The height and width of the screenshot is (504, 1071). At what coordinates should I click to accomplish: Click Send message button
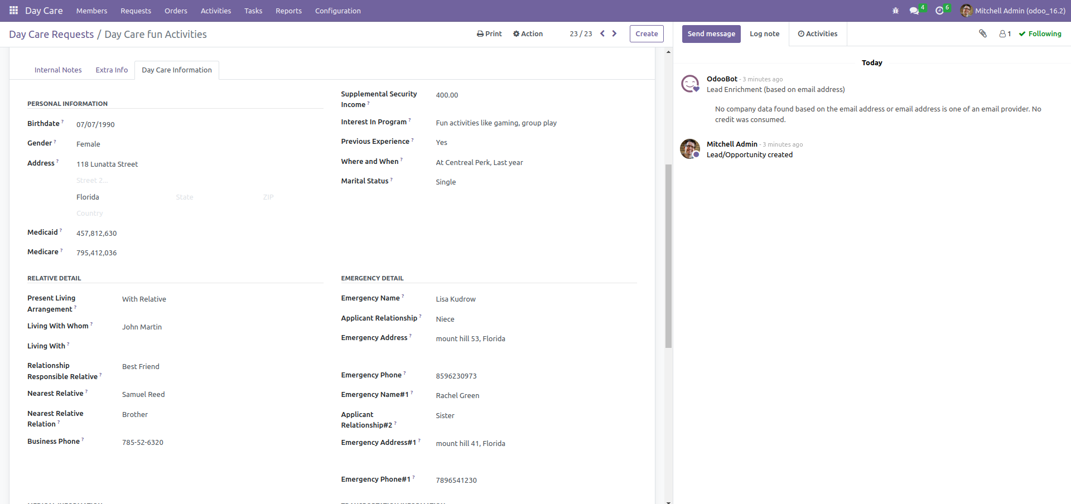(711, 34)
